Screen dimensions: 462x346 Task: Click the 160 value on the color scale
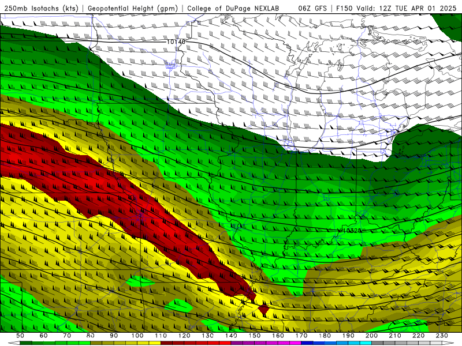click(278, 336)
